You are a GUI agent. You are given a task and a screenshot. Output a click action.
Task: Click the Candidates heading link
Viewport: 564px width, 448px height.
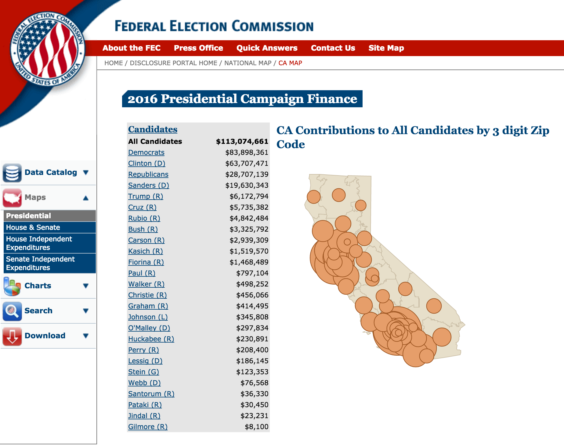click(153, 130)
